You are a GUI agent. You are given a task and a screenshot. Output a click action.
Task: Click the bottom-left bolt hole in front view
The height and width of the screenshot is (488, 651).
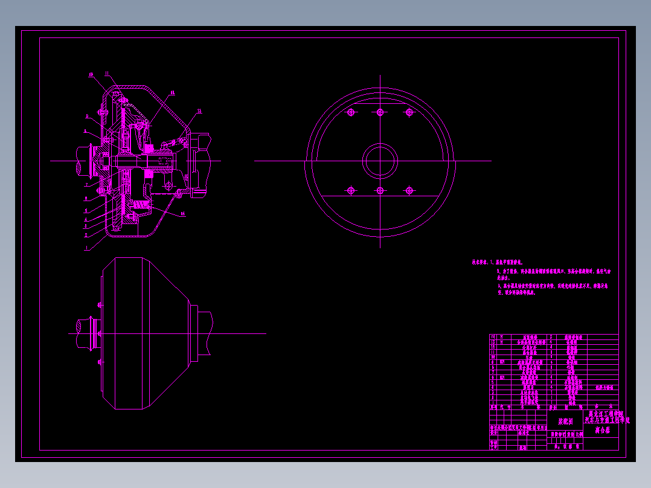coord(351,191)
